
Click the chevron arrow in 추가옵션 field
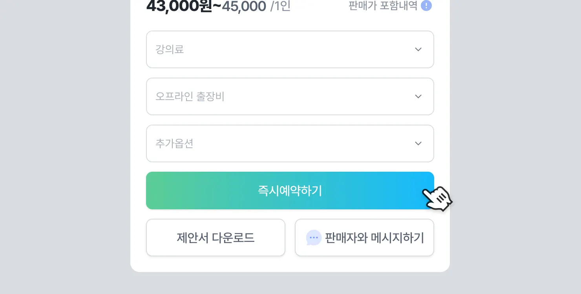(x=418, y=143)
